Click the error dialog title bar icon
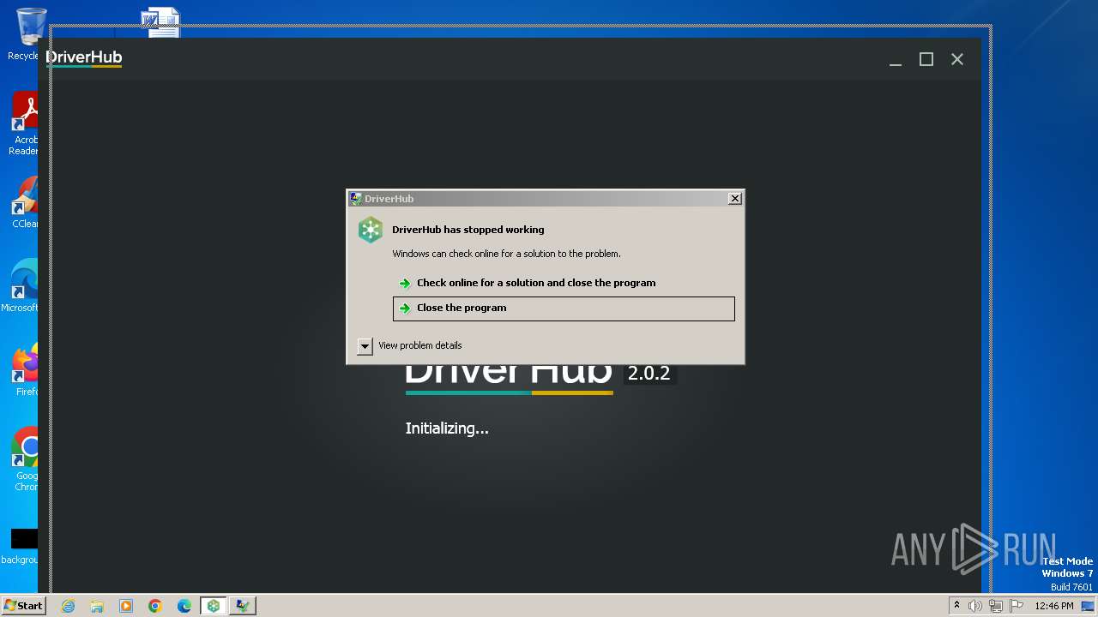Image resolution: width=1098 pixels, height=617 pixels. (x=355, y=198)
